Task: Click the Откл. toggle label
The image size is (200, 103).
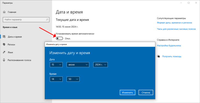Action: click(68, 38)
